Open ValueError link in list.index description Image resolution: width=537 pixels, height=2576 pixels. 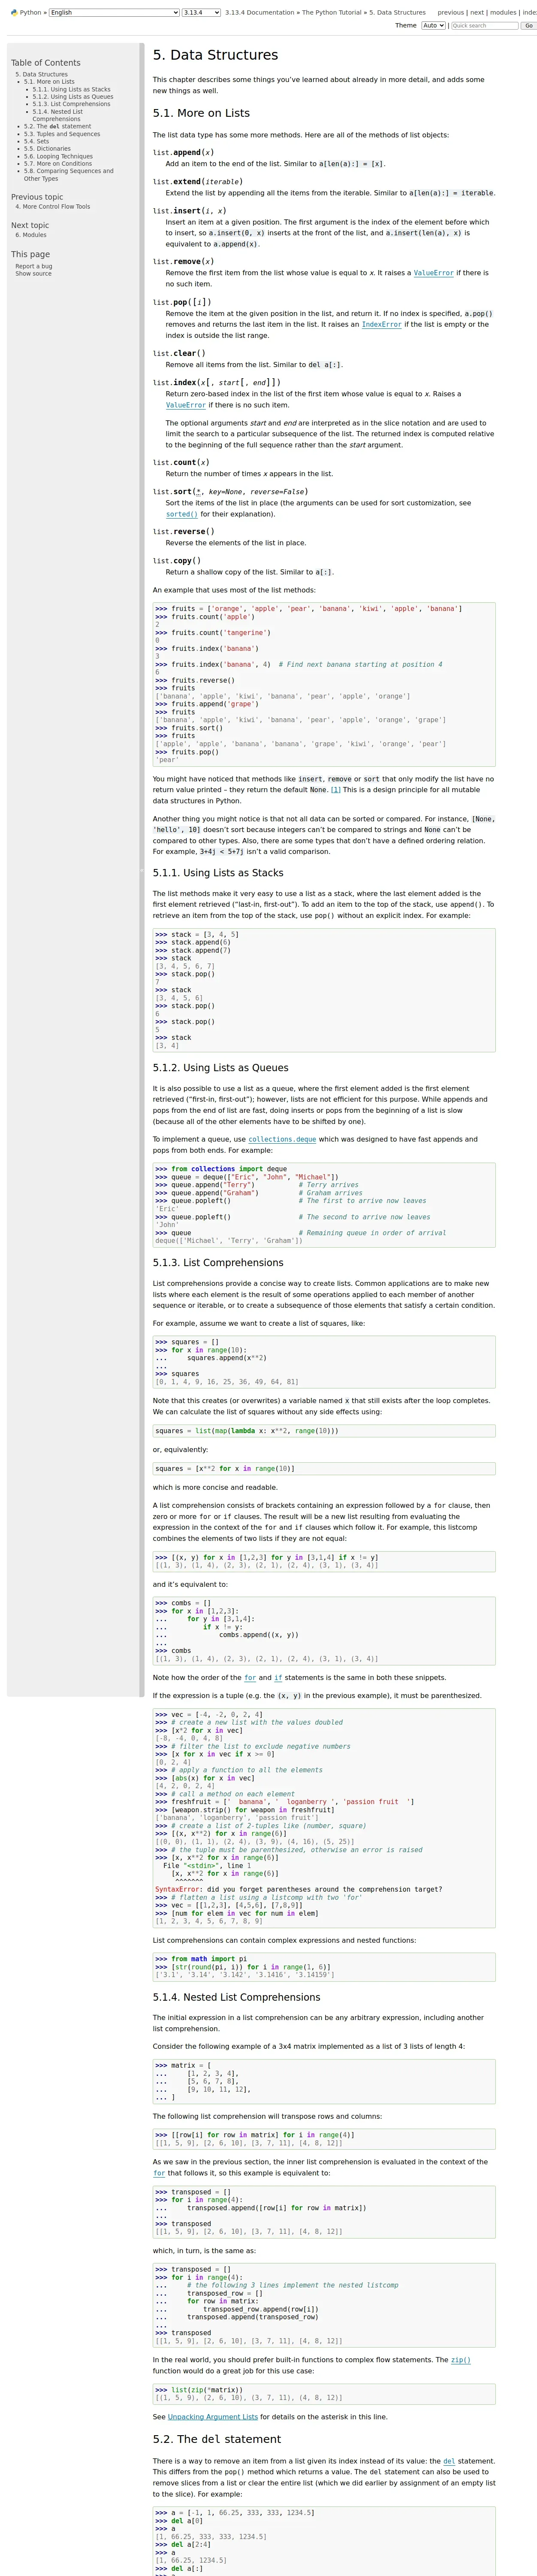(186, 405)
